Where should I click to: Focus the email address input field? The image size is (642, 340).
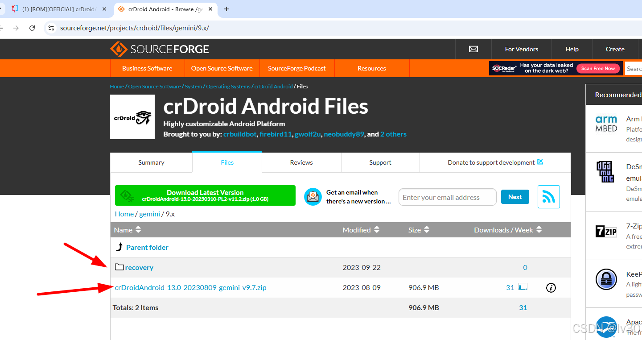click(x=447, y=197)
